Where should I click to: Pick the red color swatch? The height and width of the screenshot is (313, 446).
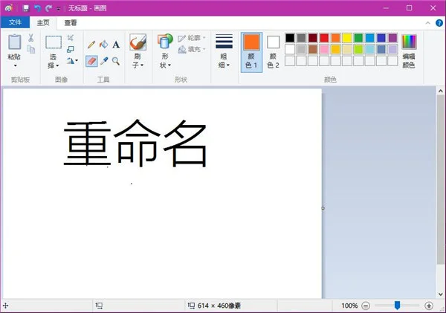324,38
